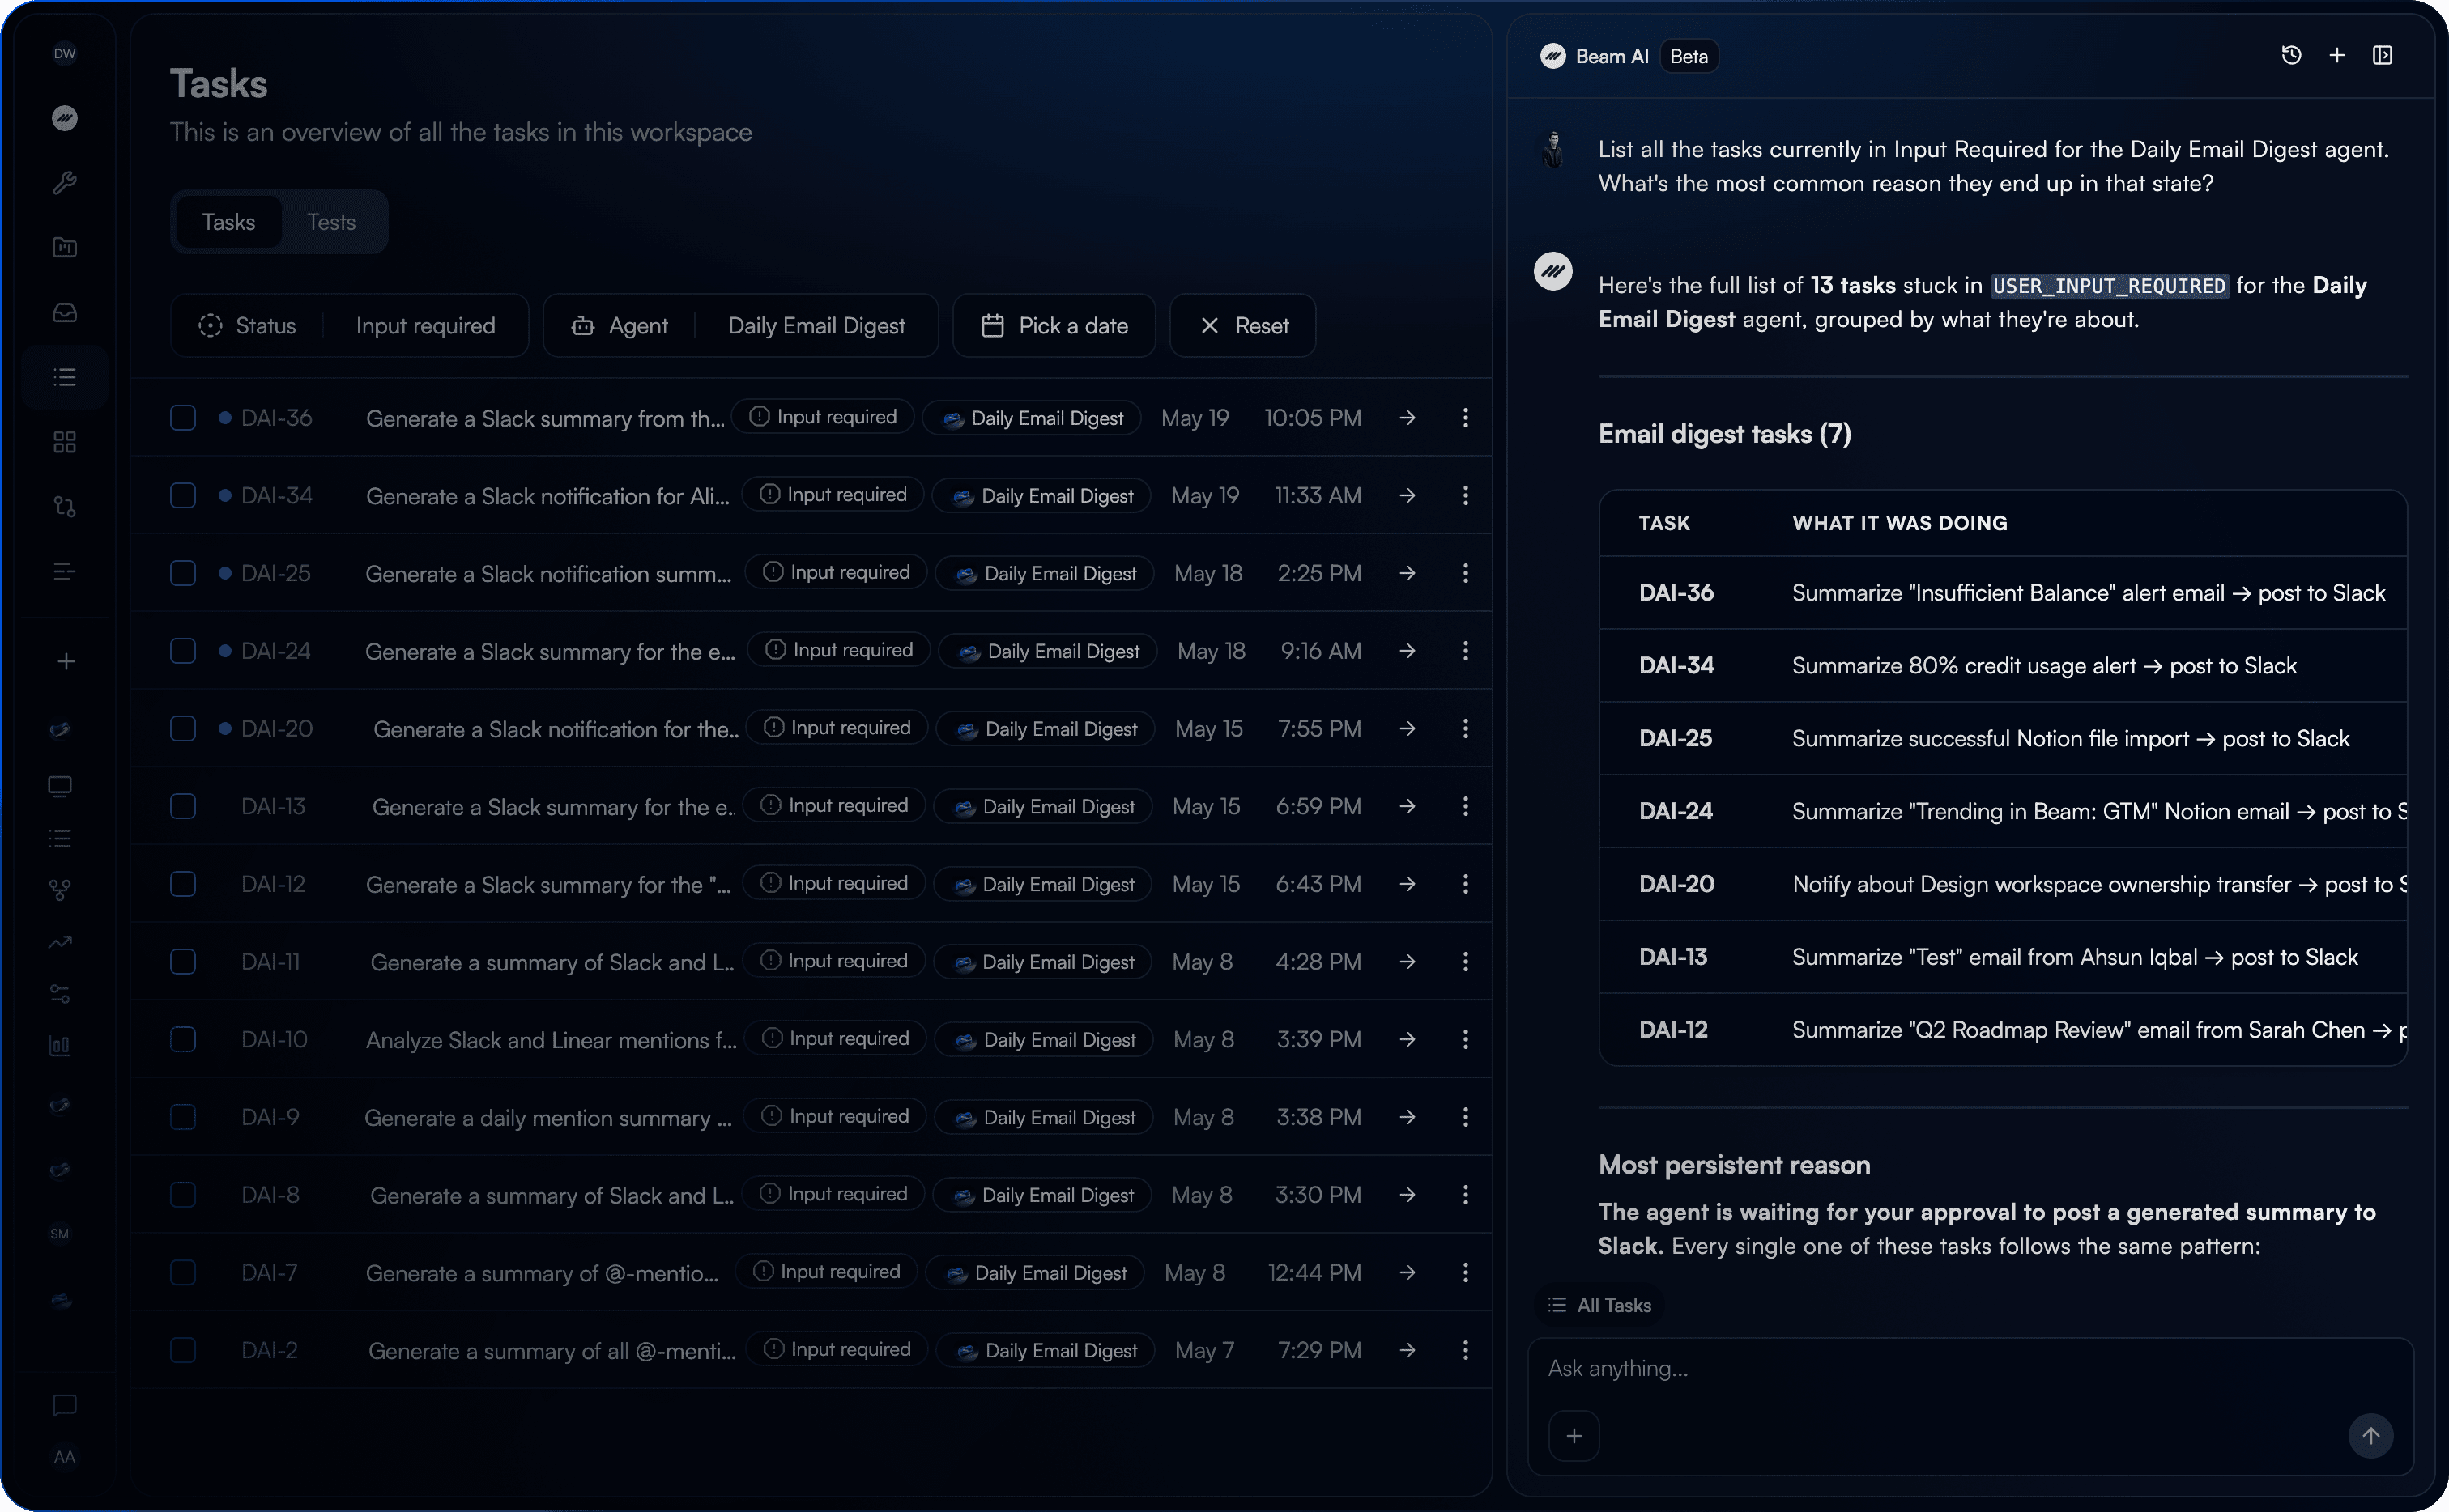Open the folder chart icon in sidebar
Screen dimensions: 2449x1512
pyautogui.click(x=65, y=248)
